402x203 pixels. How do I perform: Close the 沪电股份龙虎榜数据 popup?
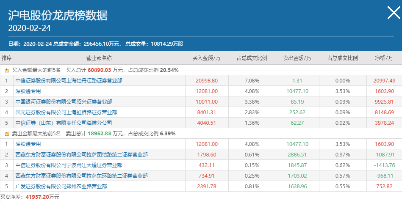pos(394,13)
